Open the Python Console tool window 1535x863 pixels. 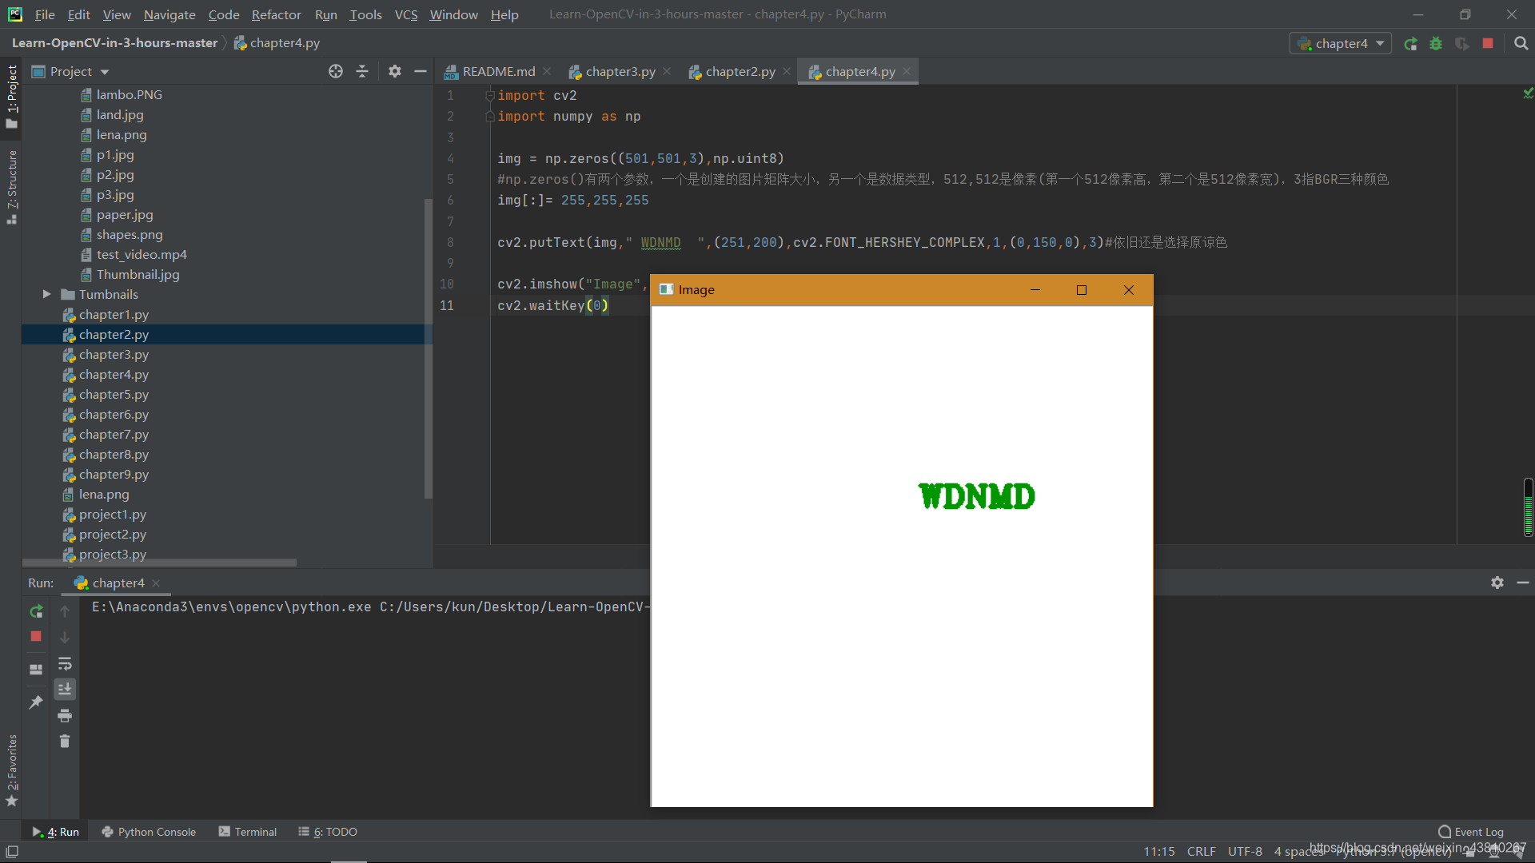pyautogui.click(x=149, y=832)
